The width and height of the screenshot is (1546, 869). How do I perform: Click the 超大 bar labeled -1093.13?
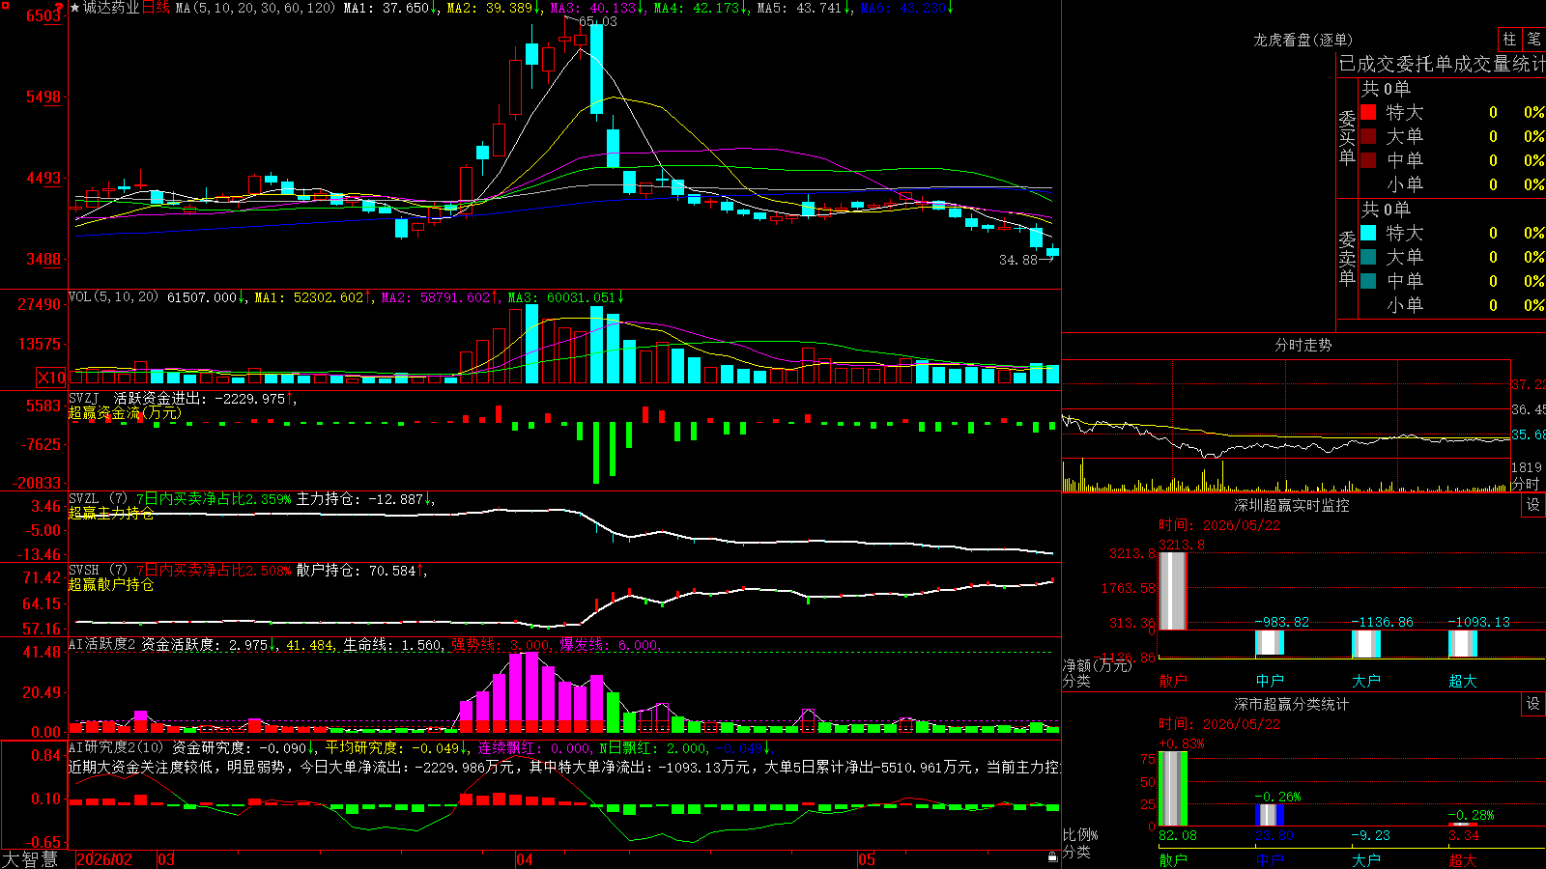(1463, 644)
